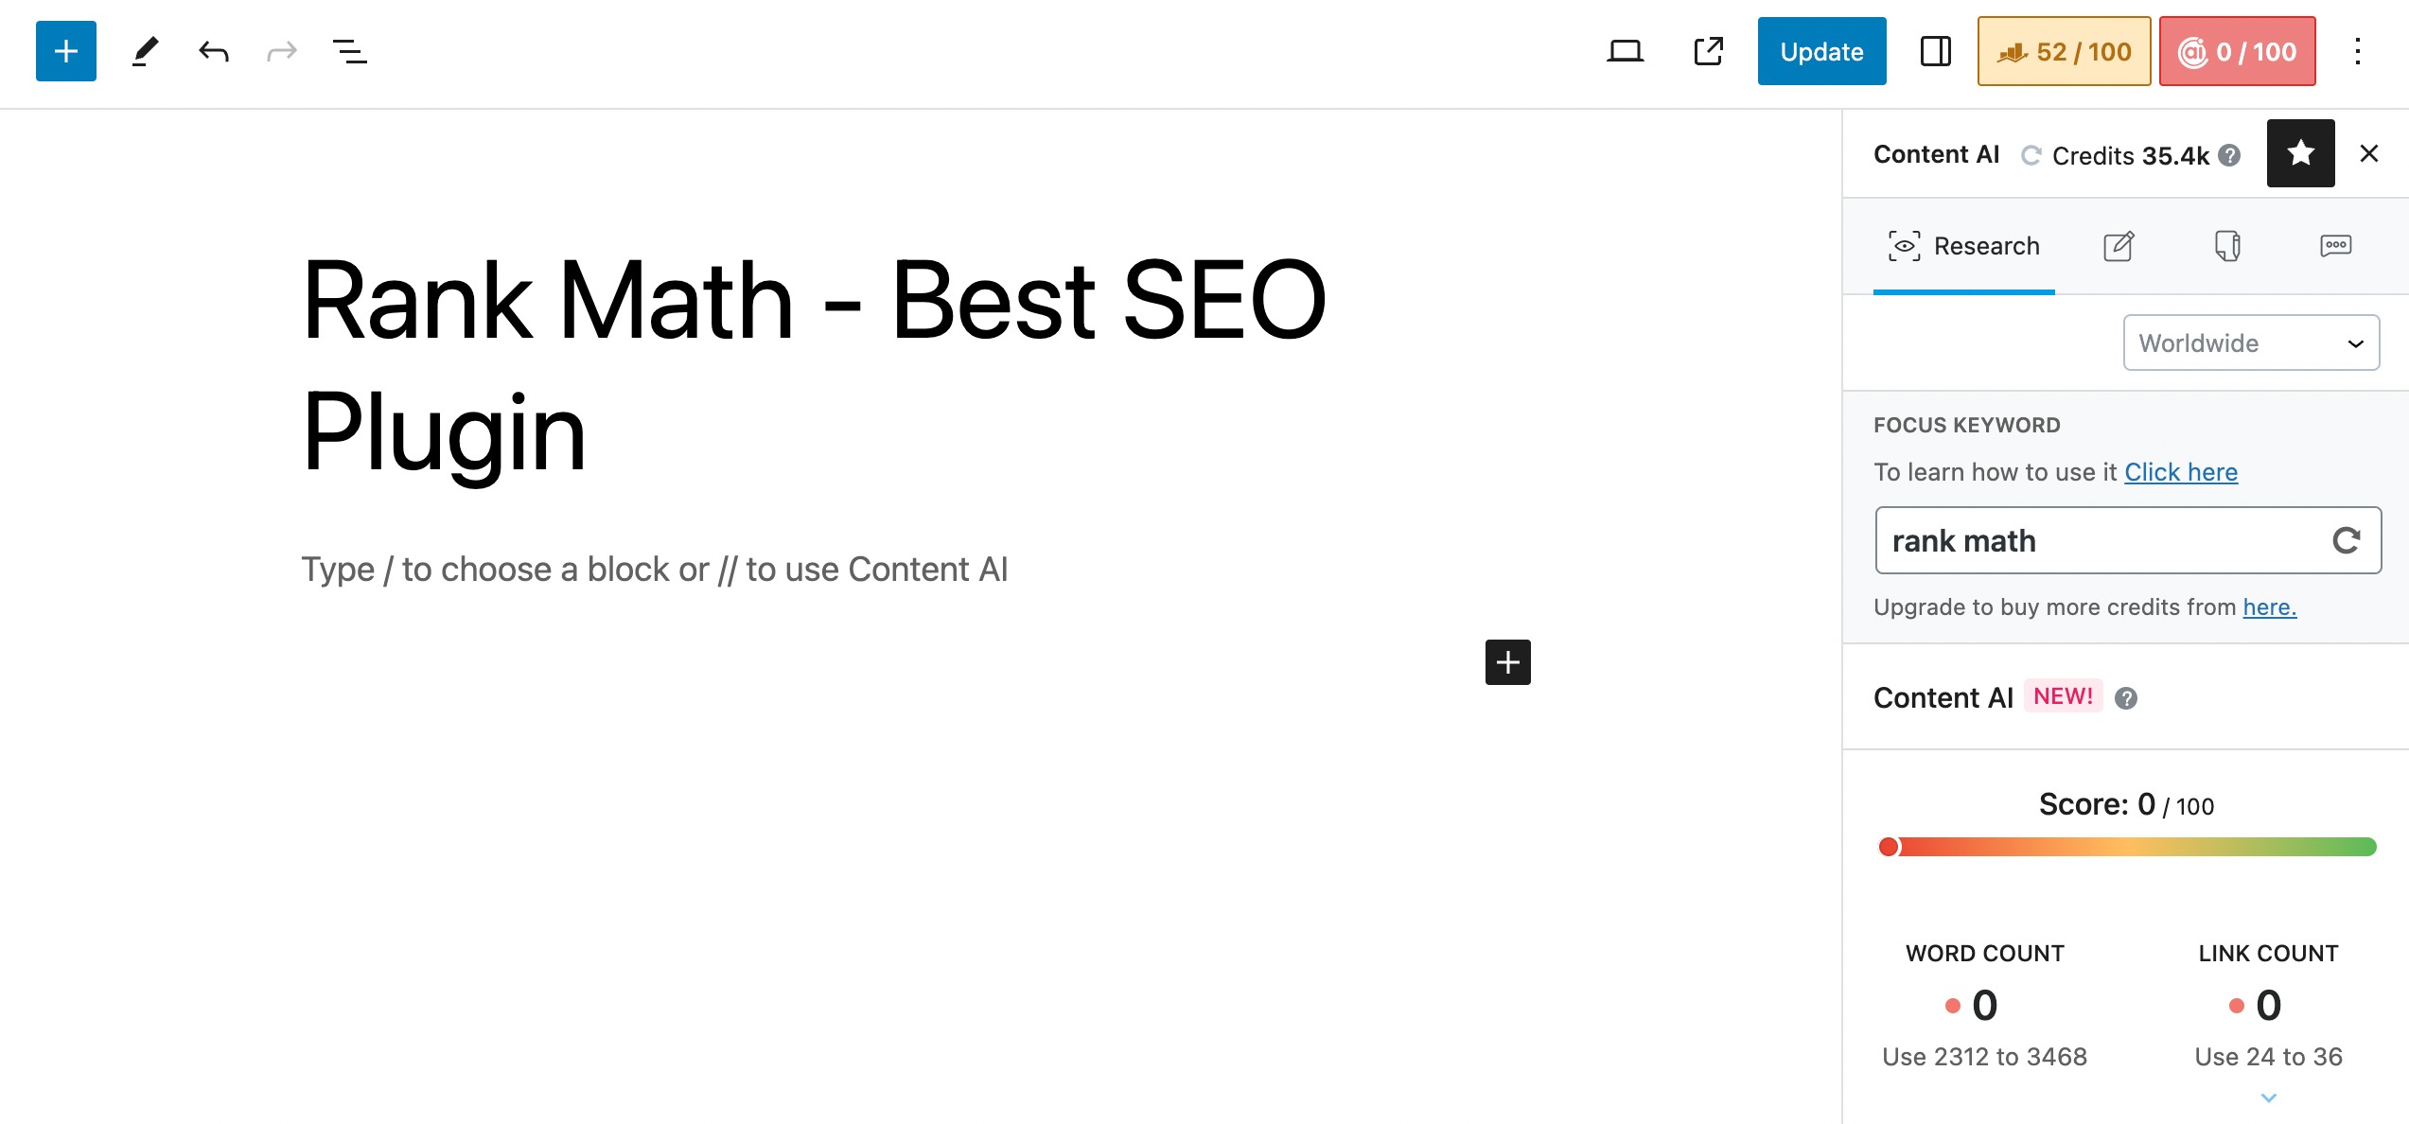Open the Document Overview list icon
Image resolution: width=2409 pixels, height=1124 pixels.
(350, 51)
